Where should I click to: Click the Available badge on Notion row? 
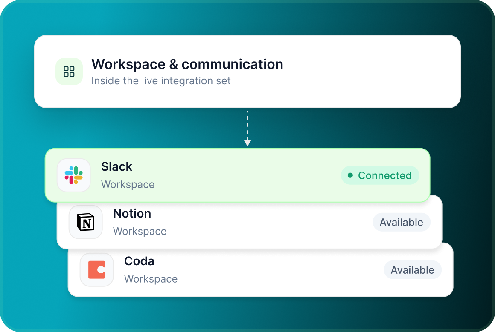pos(402,222)
